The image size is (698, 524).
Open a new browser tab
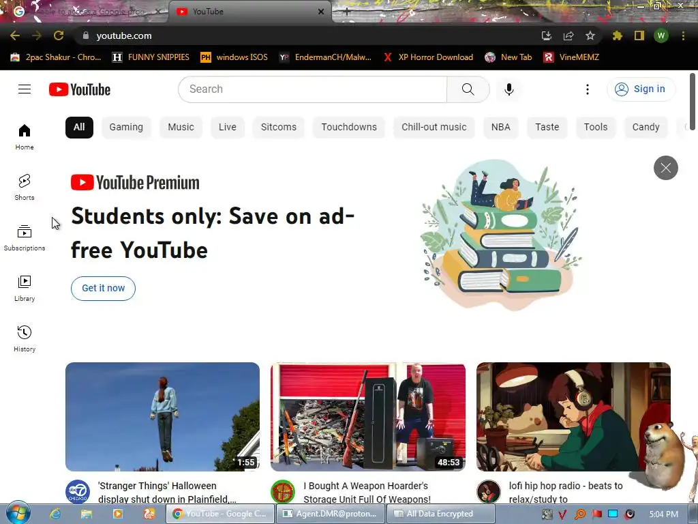coord(347,12)
